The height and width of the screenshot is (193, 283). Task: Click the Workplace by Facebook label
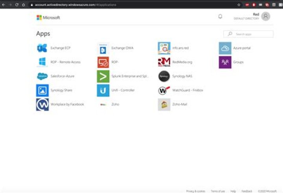pos(67,104)
